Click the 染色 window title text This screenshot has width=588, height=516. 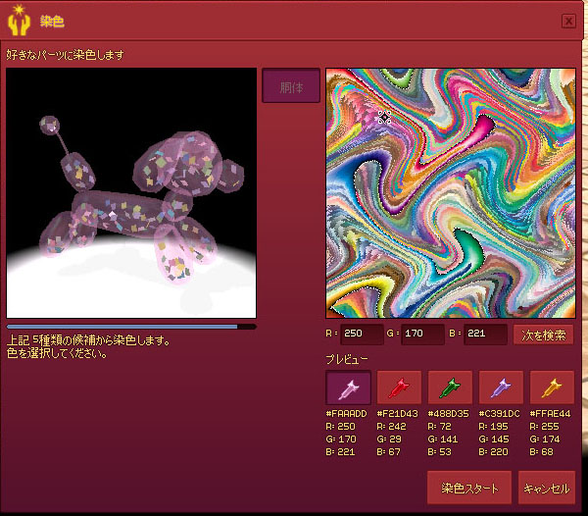tap(52, 22)
